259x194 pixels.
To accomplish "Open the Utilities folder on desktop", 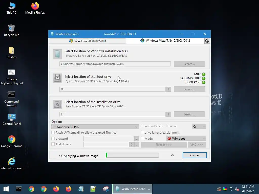I will click(x=11, y=53).
